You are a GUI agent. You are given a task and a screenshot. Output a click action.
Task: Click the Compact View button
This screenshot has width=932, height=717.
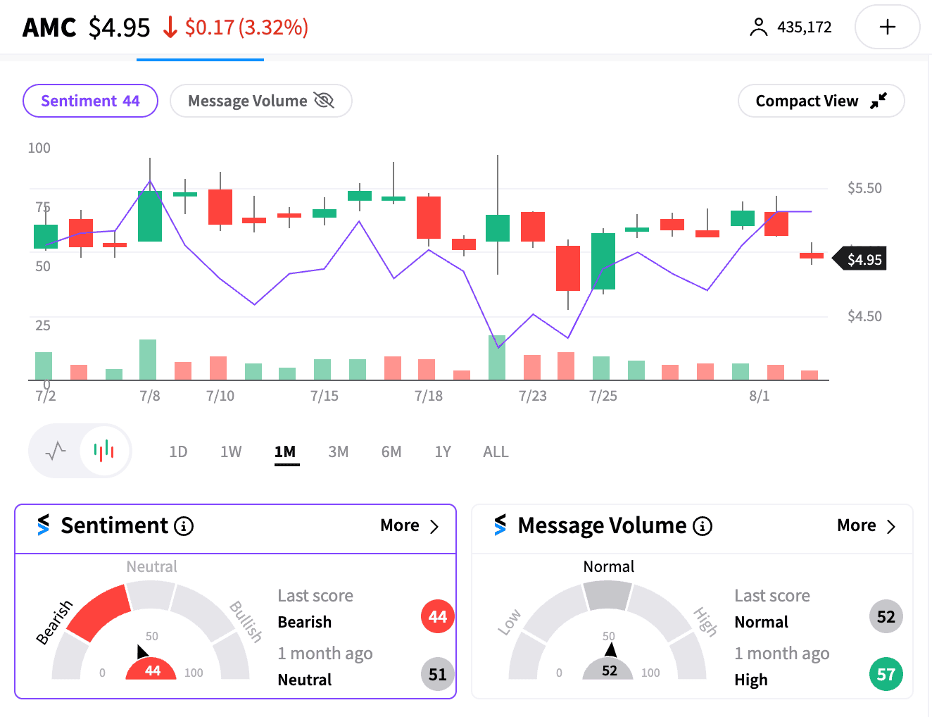point(821,101)
